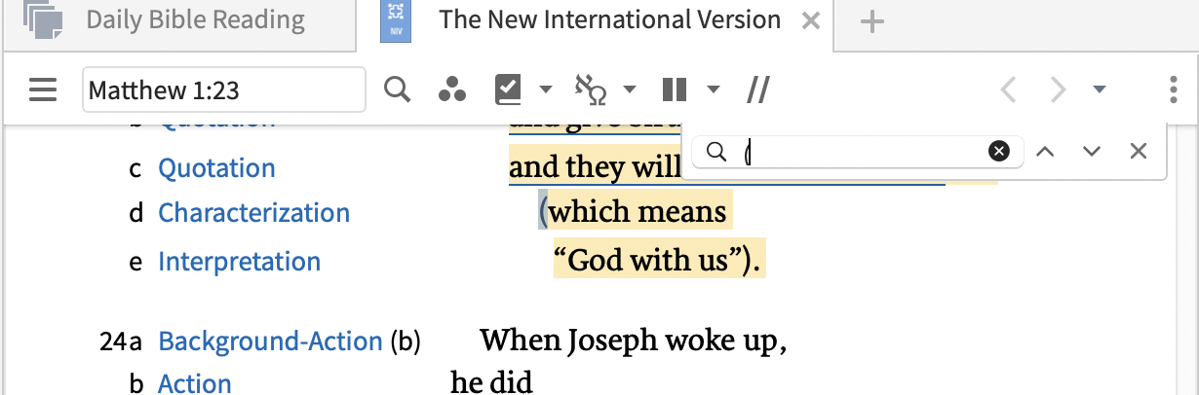1199x395 pixels.
Task: Expand the reading plan checkbox dropdown arrow
Action: tap(546, 90)
